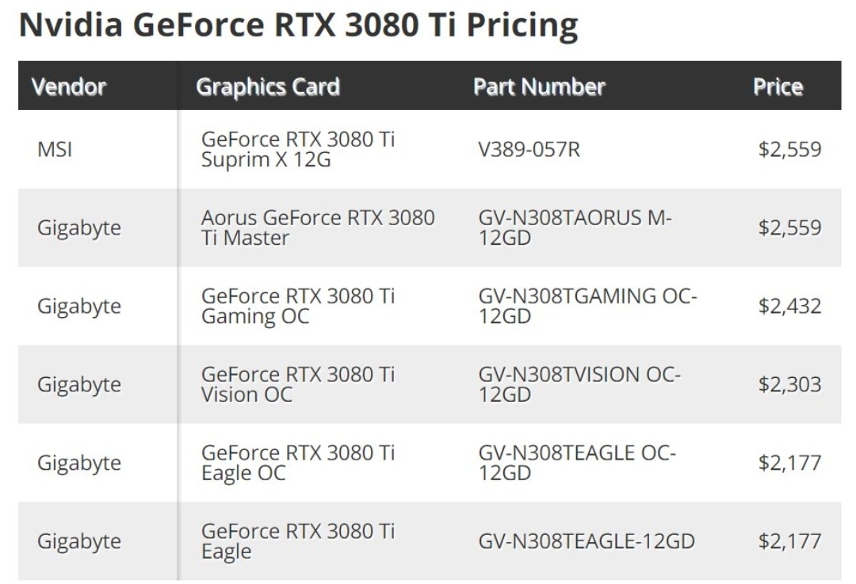Click the MSI row $2,559 price

tap(789, 149)
